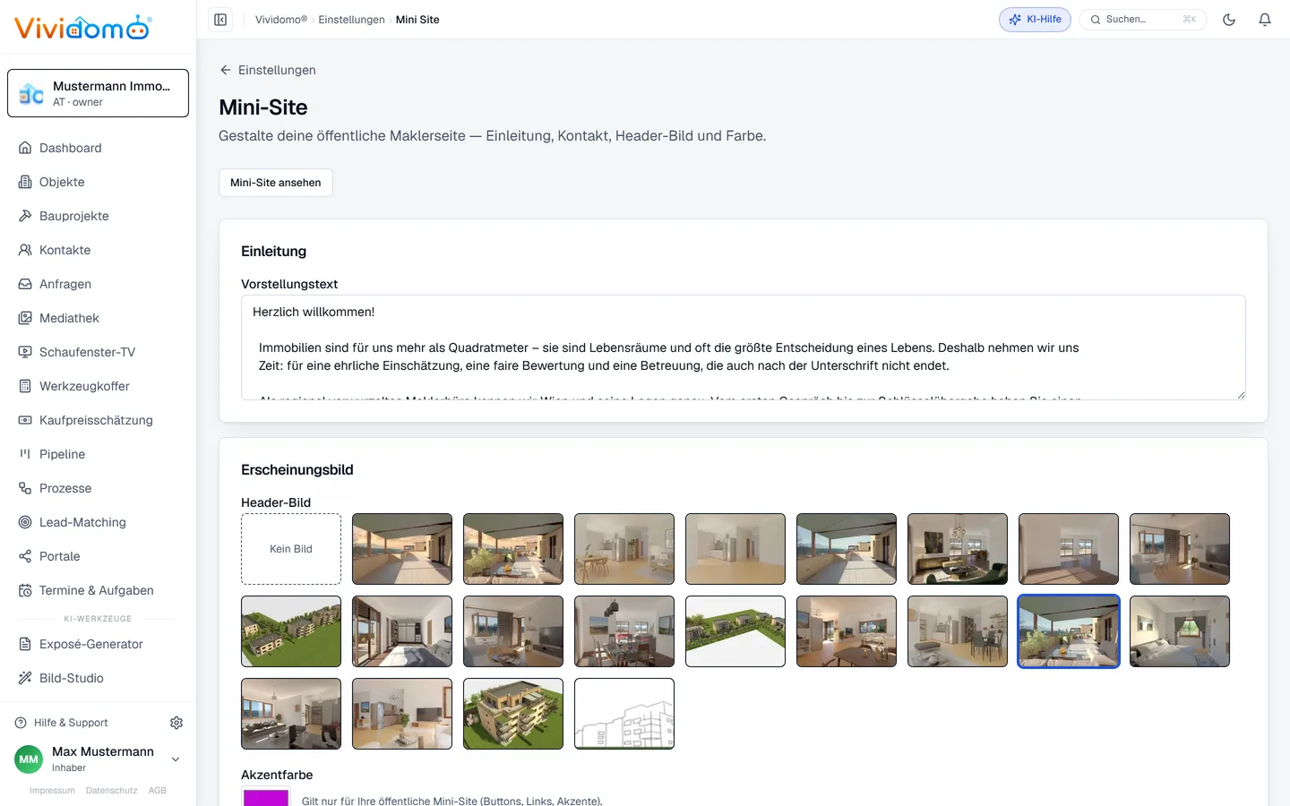Click the Mini-Site ansehen button

(x=276, y=183)
